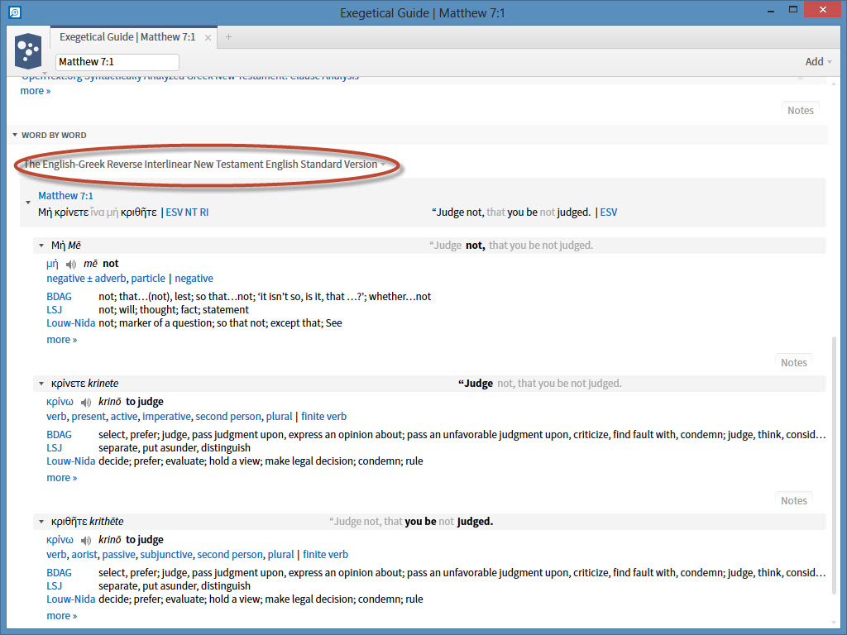Open the ESV link beside the English verse
This screenshot has width=847, height=635.
[x=608, y=212]
